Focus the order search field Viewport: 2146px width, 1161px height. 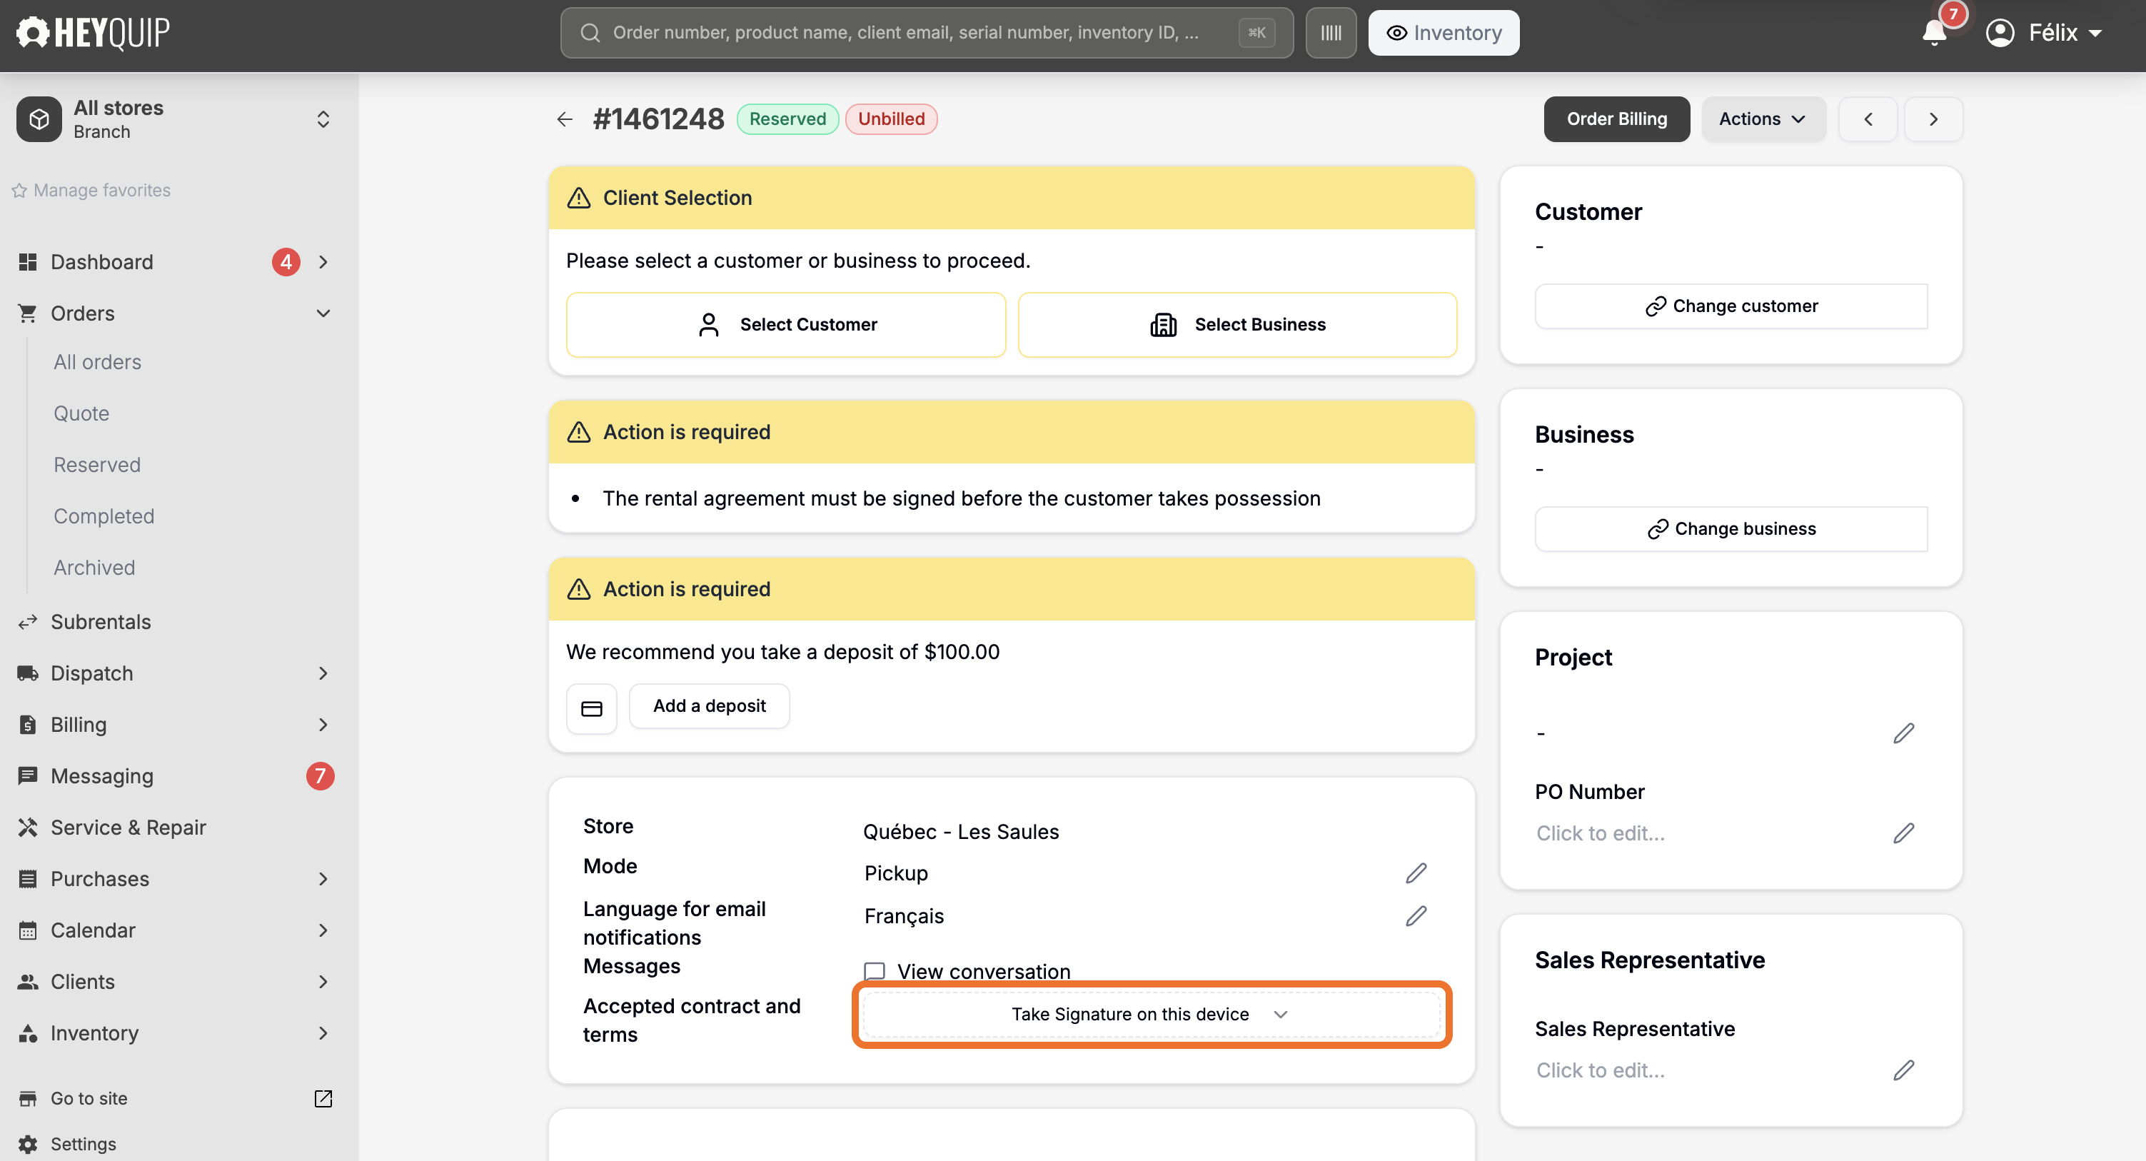coord(927,33)
